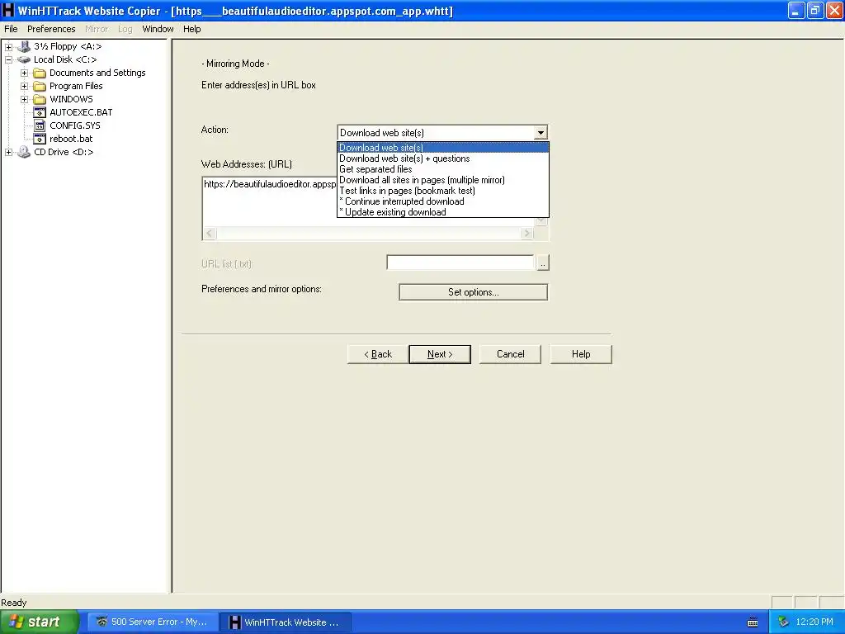Select highlighted 'Download web site(s)' list option
Image resolution: width=845 pixels, height=634 pixels.
442,148
